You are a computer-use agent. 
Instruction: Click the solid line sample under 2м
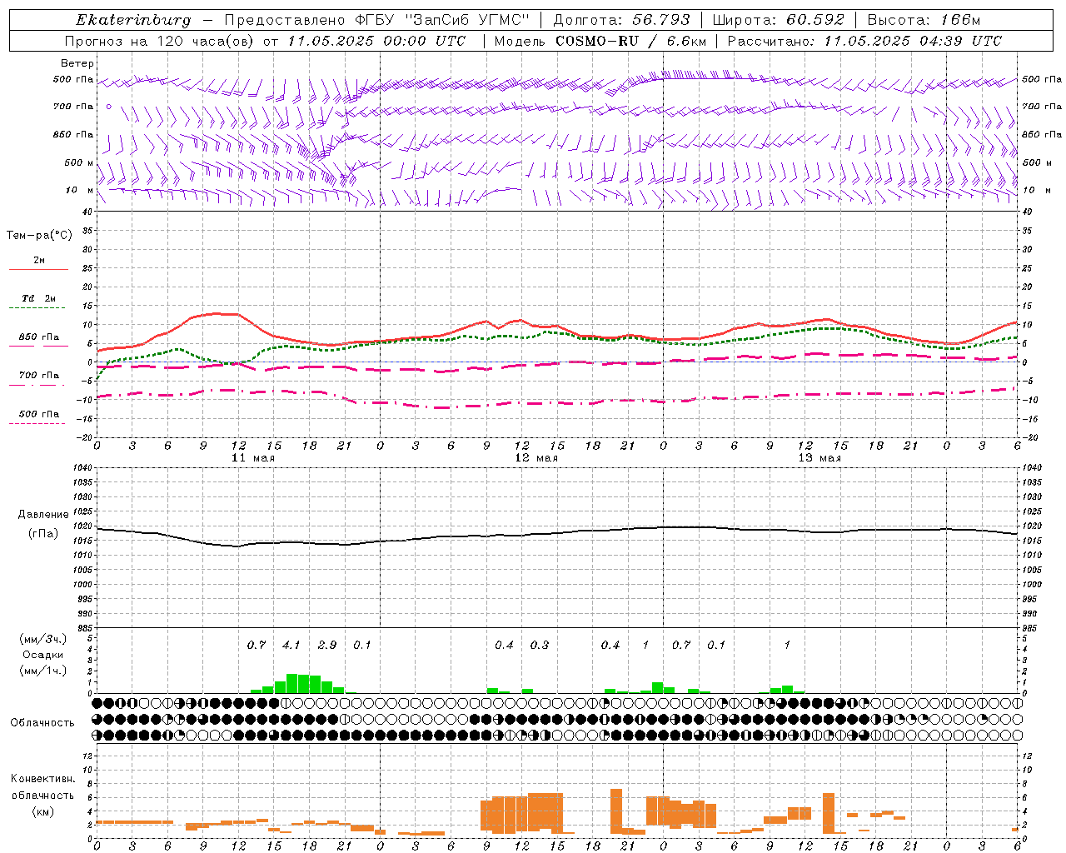38,270
